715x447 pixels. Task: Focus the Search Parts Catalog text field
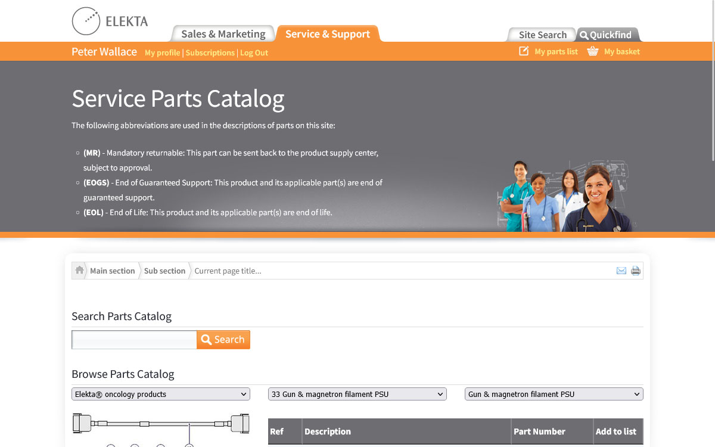point(134,340)
